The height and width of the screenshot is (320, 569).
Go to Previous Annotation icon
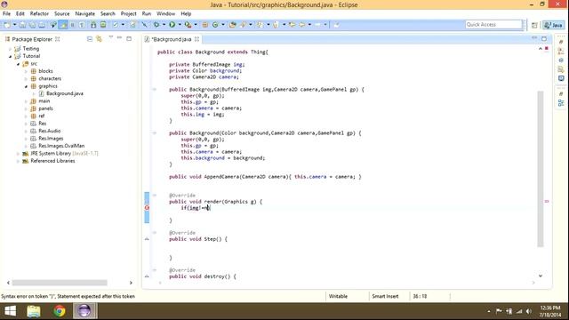[276, 25]
